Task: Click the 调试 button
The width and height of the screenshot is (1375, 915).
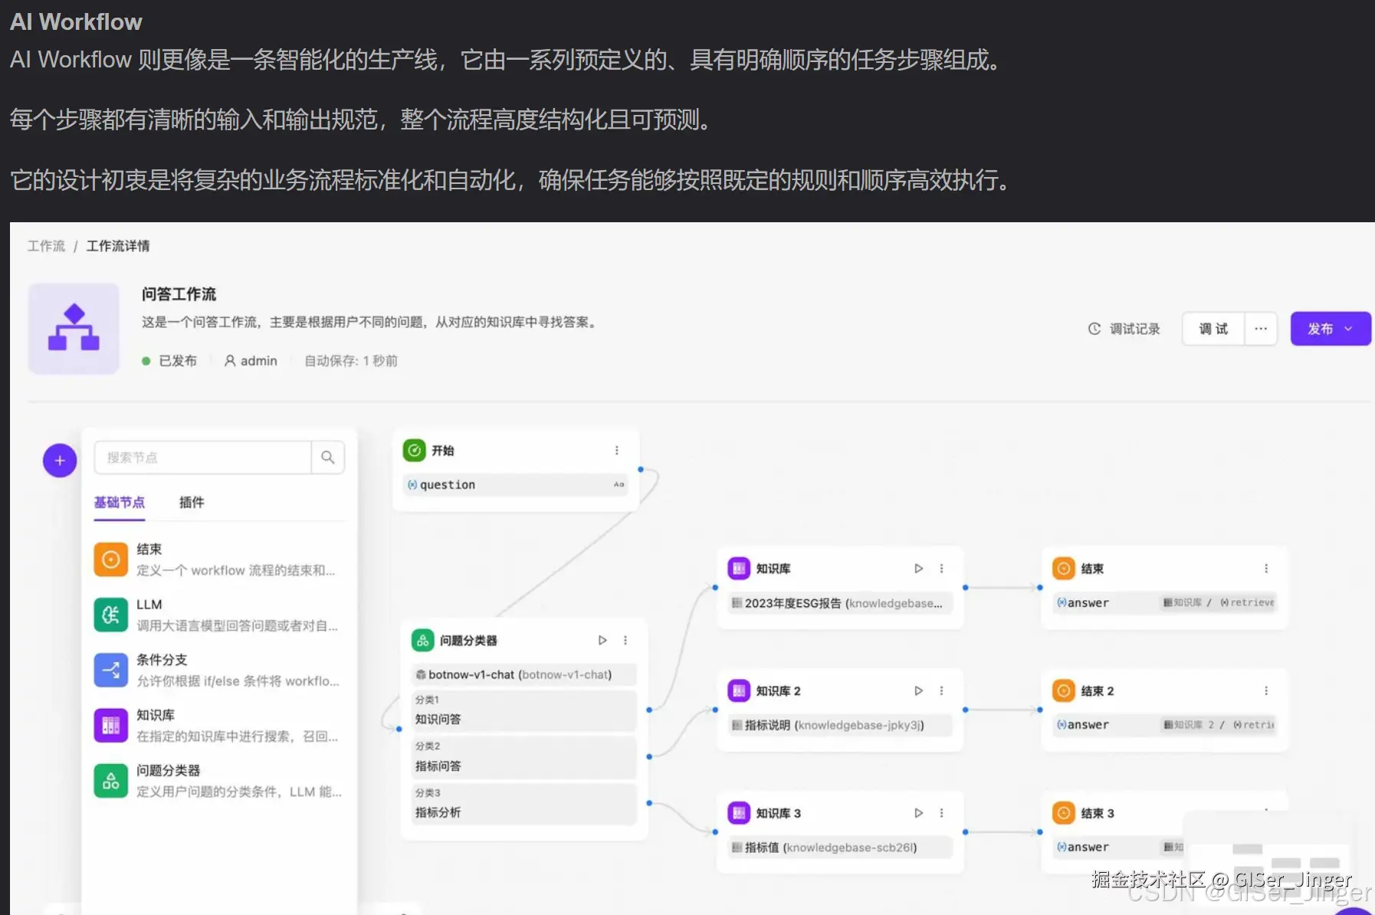Action: [x=1212, y=328]
